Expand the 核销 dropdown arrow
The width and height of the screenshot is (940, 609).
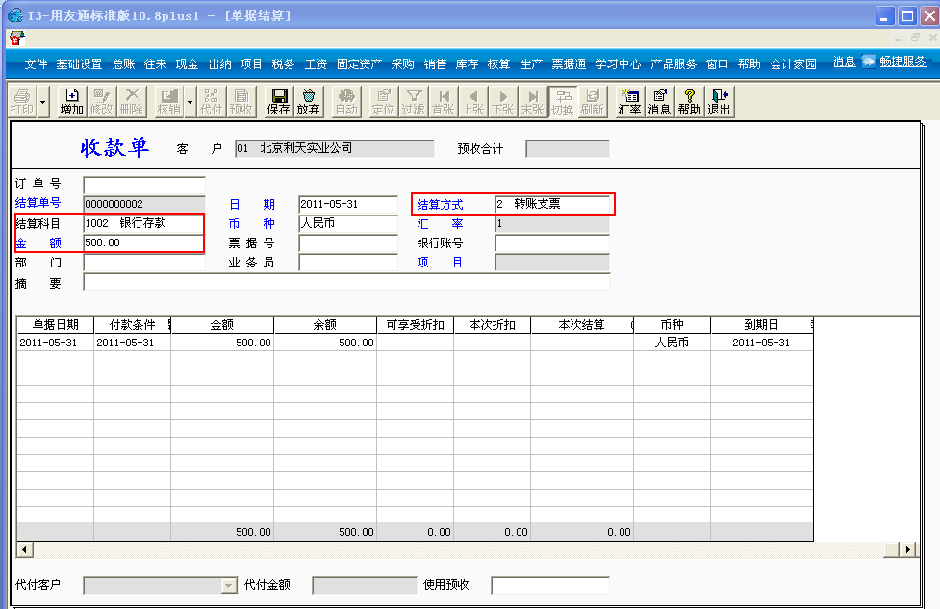coord(191,102)
